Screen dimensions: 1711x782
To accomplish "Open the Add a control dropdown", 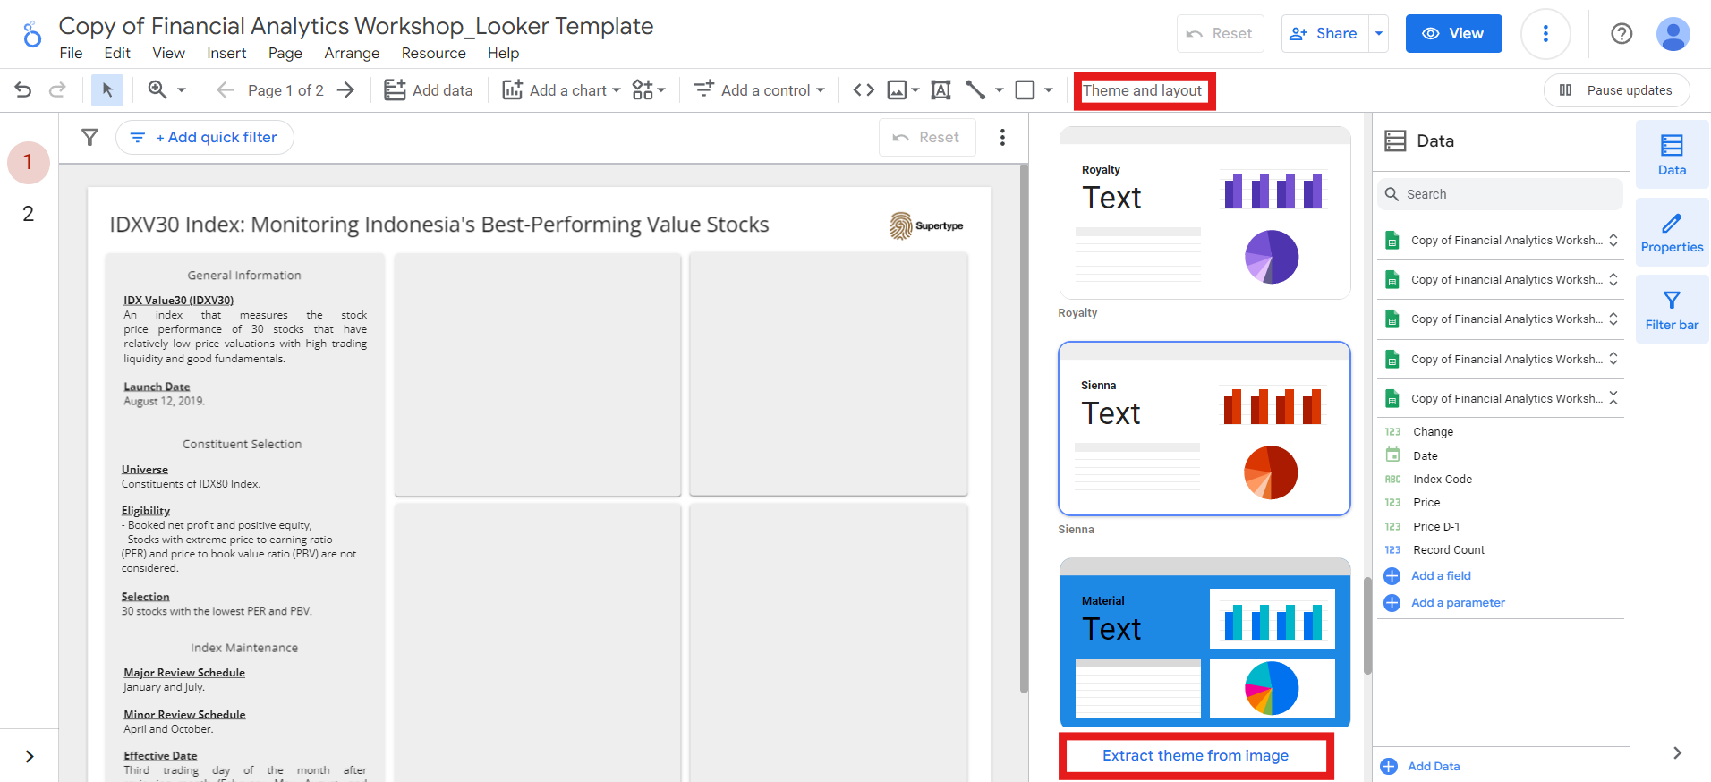I will tap(760, 90).
